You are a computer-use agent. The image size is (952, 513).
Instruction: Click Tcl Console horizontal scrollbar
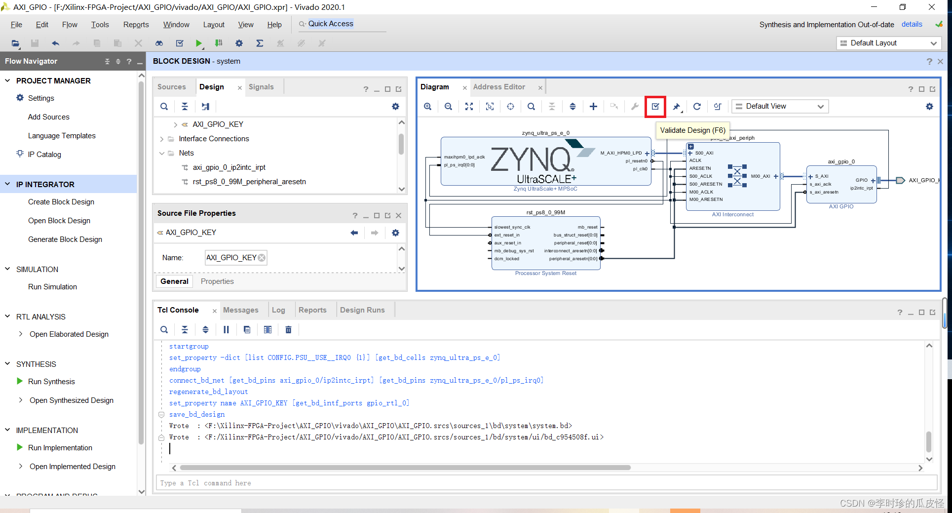click(x=405, y=468)
